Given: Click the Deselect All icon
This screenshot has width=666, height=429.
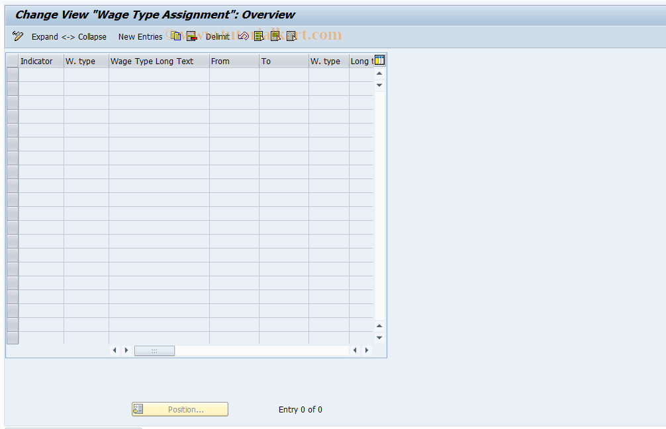Looking at the screenshot, I should tap(291, 36).
